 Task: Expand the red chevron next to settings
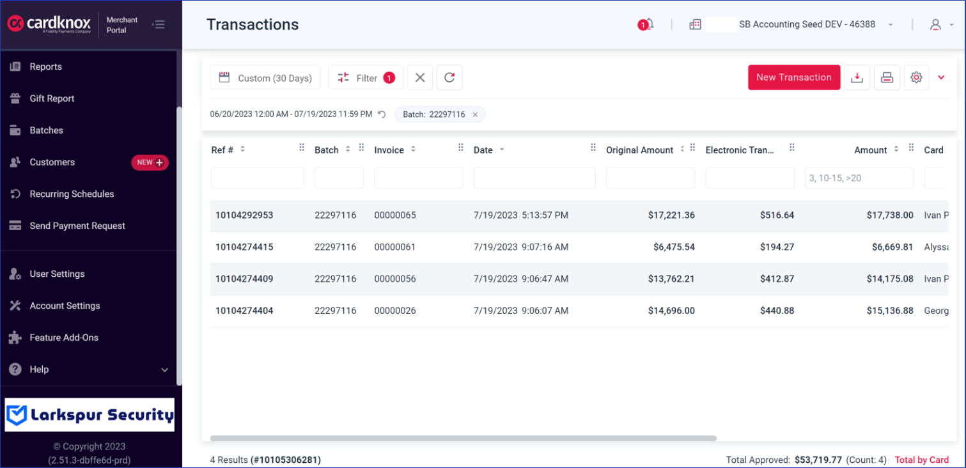pyautogui.click(x=941, y=77)
